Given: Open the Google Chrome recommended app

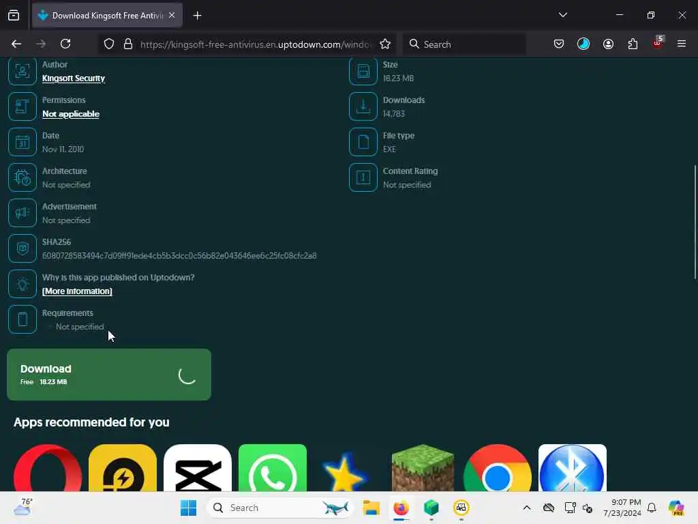Looking at the screenshot, I should click(x=497, y=468).
